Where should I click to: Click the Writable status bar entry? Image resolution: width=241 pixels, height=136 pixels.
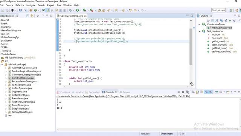145,134
